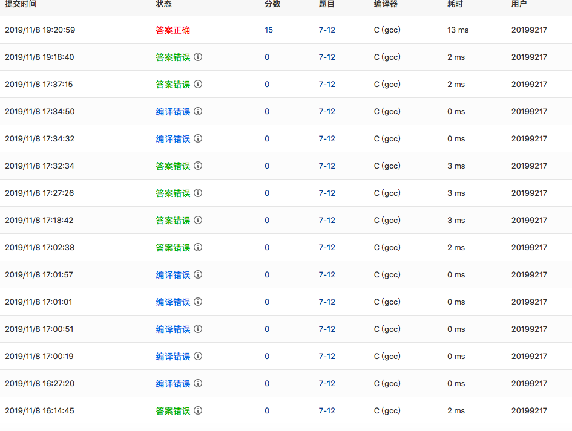Open score 15 of 19:20:59 submission
572x431 pixels.
[x=269, y=30]
